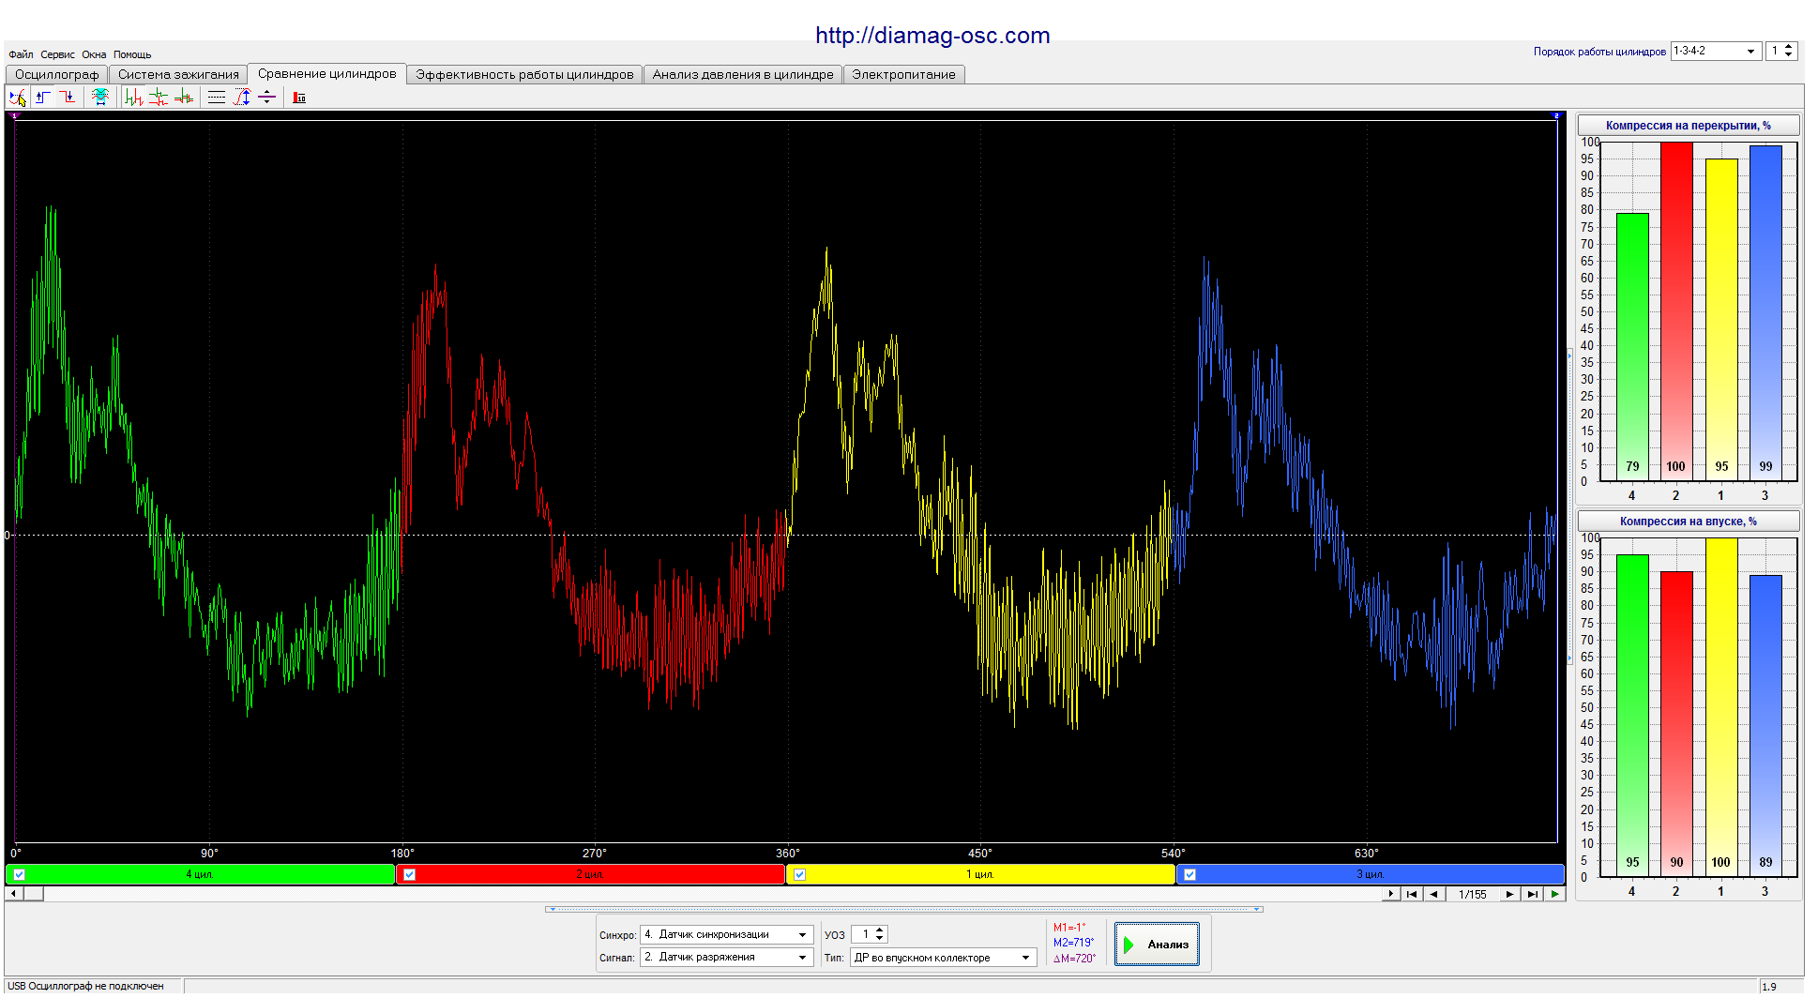Select the Сравнение цилиндров tab
Image resolution: width=1818 pixels, height=998 pixels.
(327, 74)
